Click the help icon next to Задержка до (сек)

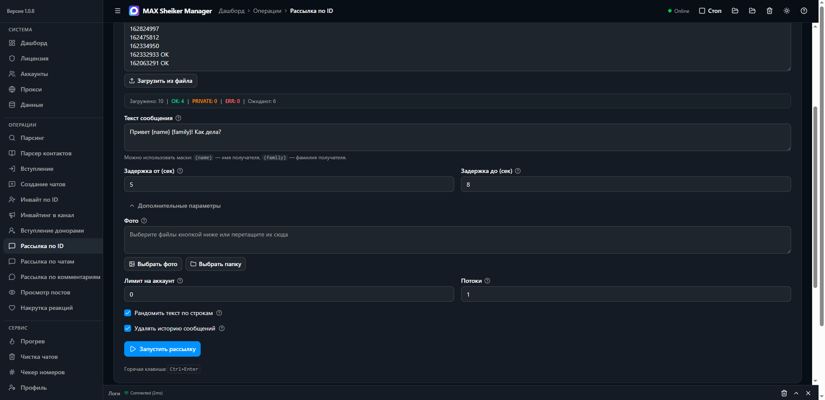click(518, 171)
